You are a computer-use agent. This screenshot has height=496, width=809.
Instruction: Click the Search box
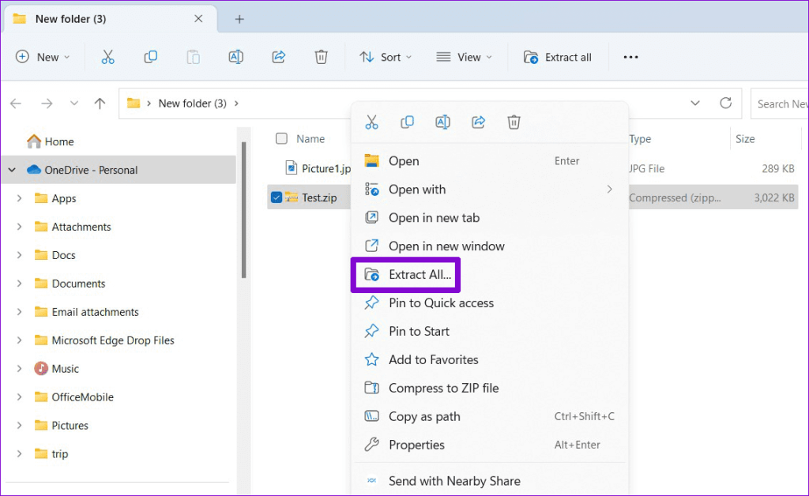[779, 103]
